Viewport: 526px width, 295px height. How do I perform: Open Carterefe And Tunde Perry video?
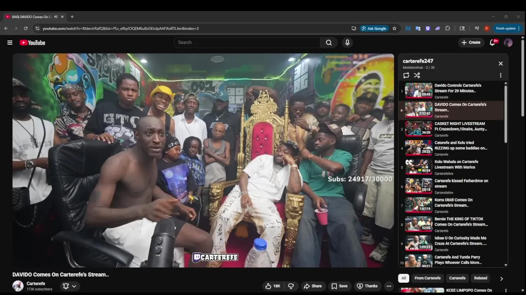coord(451,260)
